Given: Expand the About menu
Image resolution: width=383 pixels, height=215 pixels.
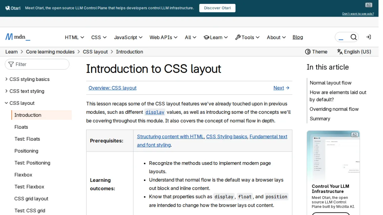Looking at the screenshot, I should coord(276,37).
